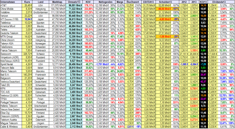Click AT&T revenue cell 96,551 Mrd.€
Image resolution: width=235 pixels, height=129 pixels.
(x=74, y=5)
